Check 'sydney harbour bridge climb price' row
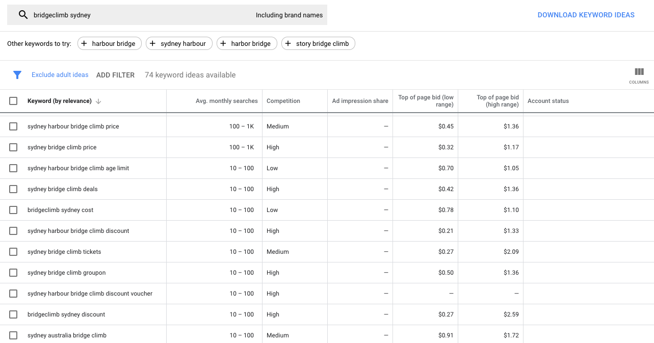The width and height of the screenshot is (654, 343). point(13,126)
